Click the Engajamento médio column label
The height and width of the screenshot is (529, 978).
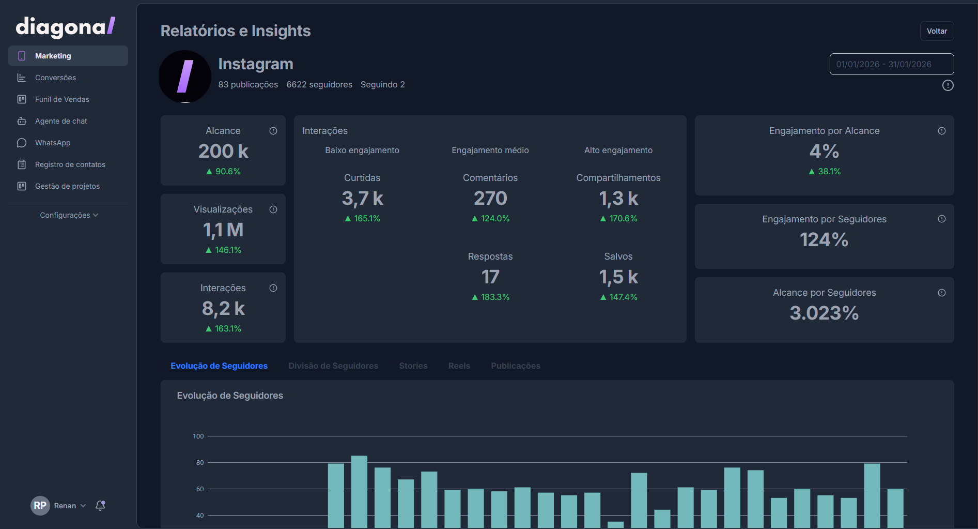(490, 150)
